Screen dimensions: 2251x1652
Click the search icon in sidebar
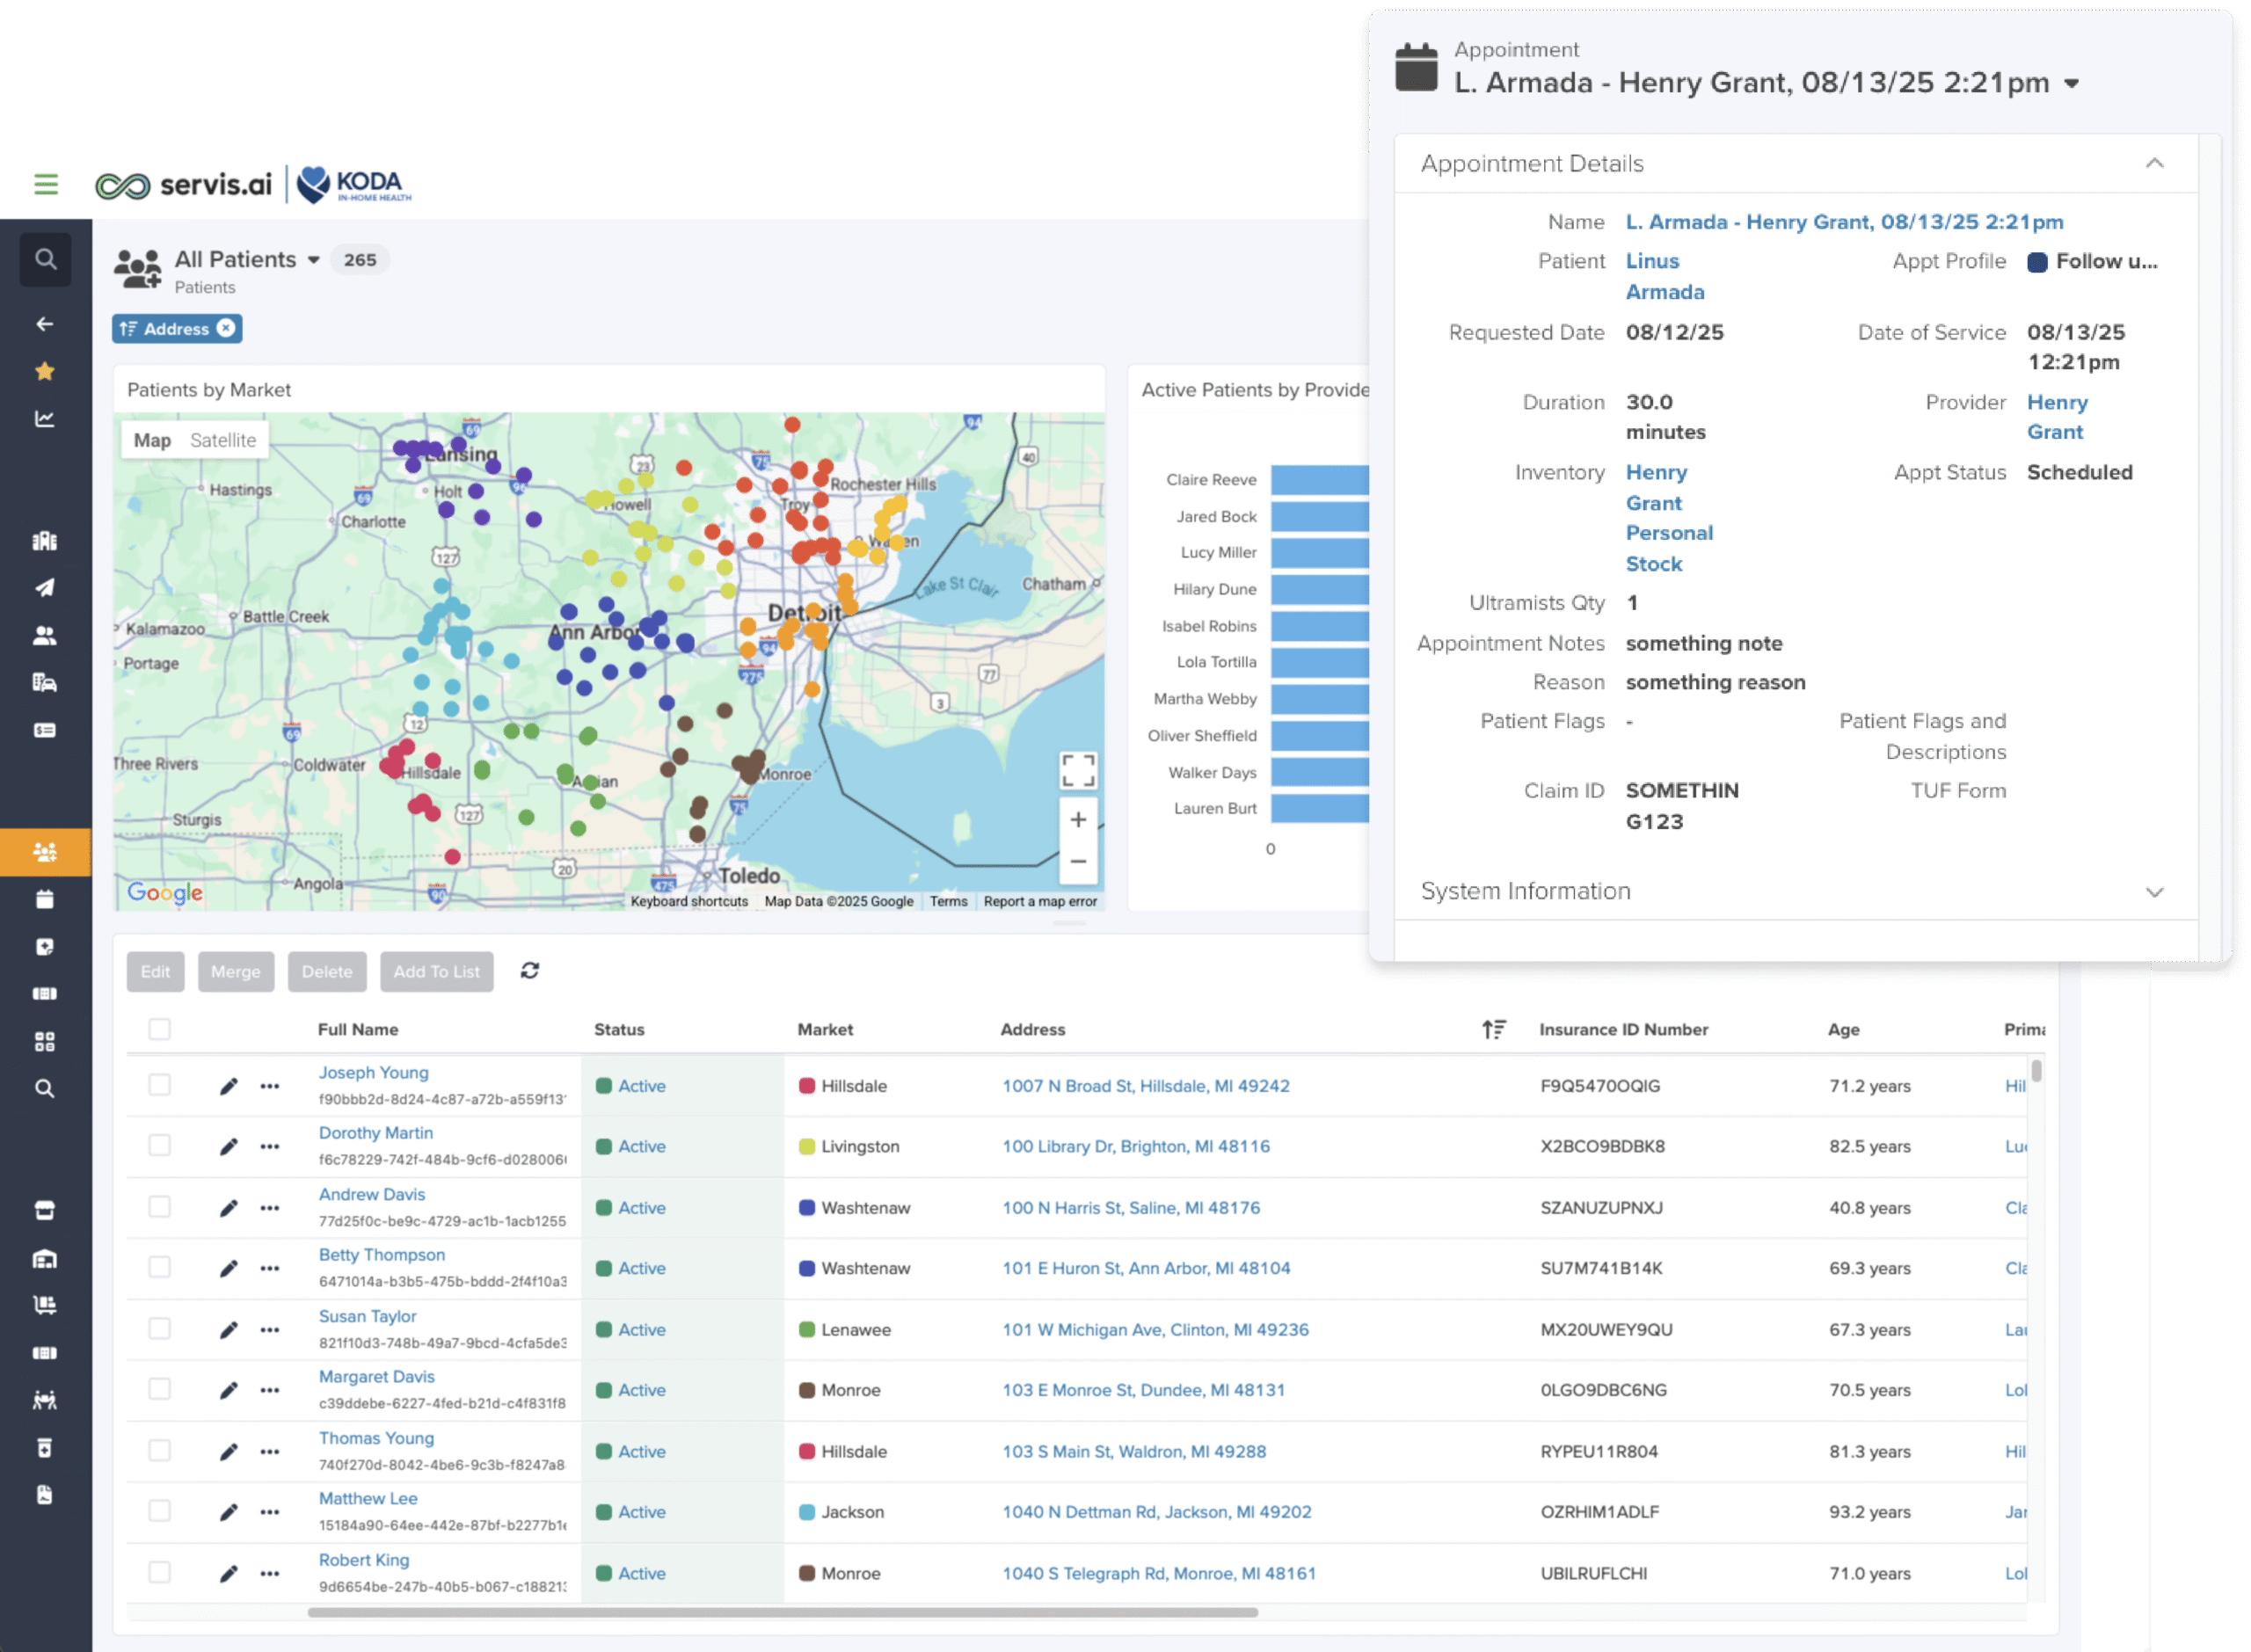click(x=45, y=260)
